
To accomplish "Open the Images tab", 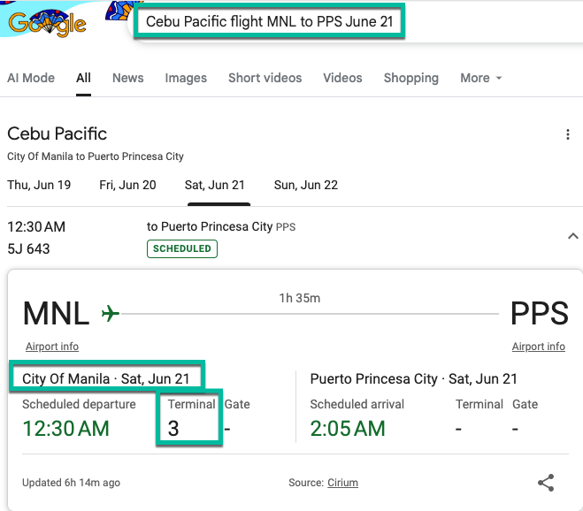I will coord(186,78).
